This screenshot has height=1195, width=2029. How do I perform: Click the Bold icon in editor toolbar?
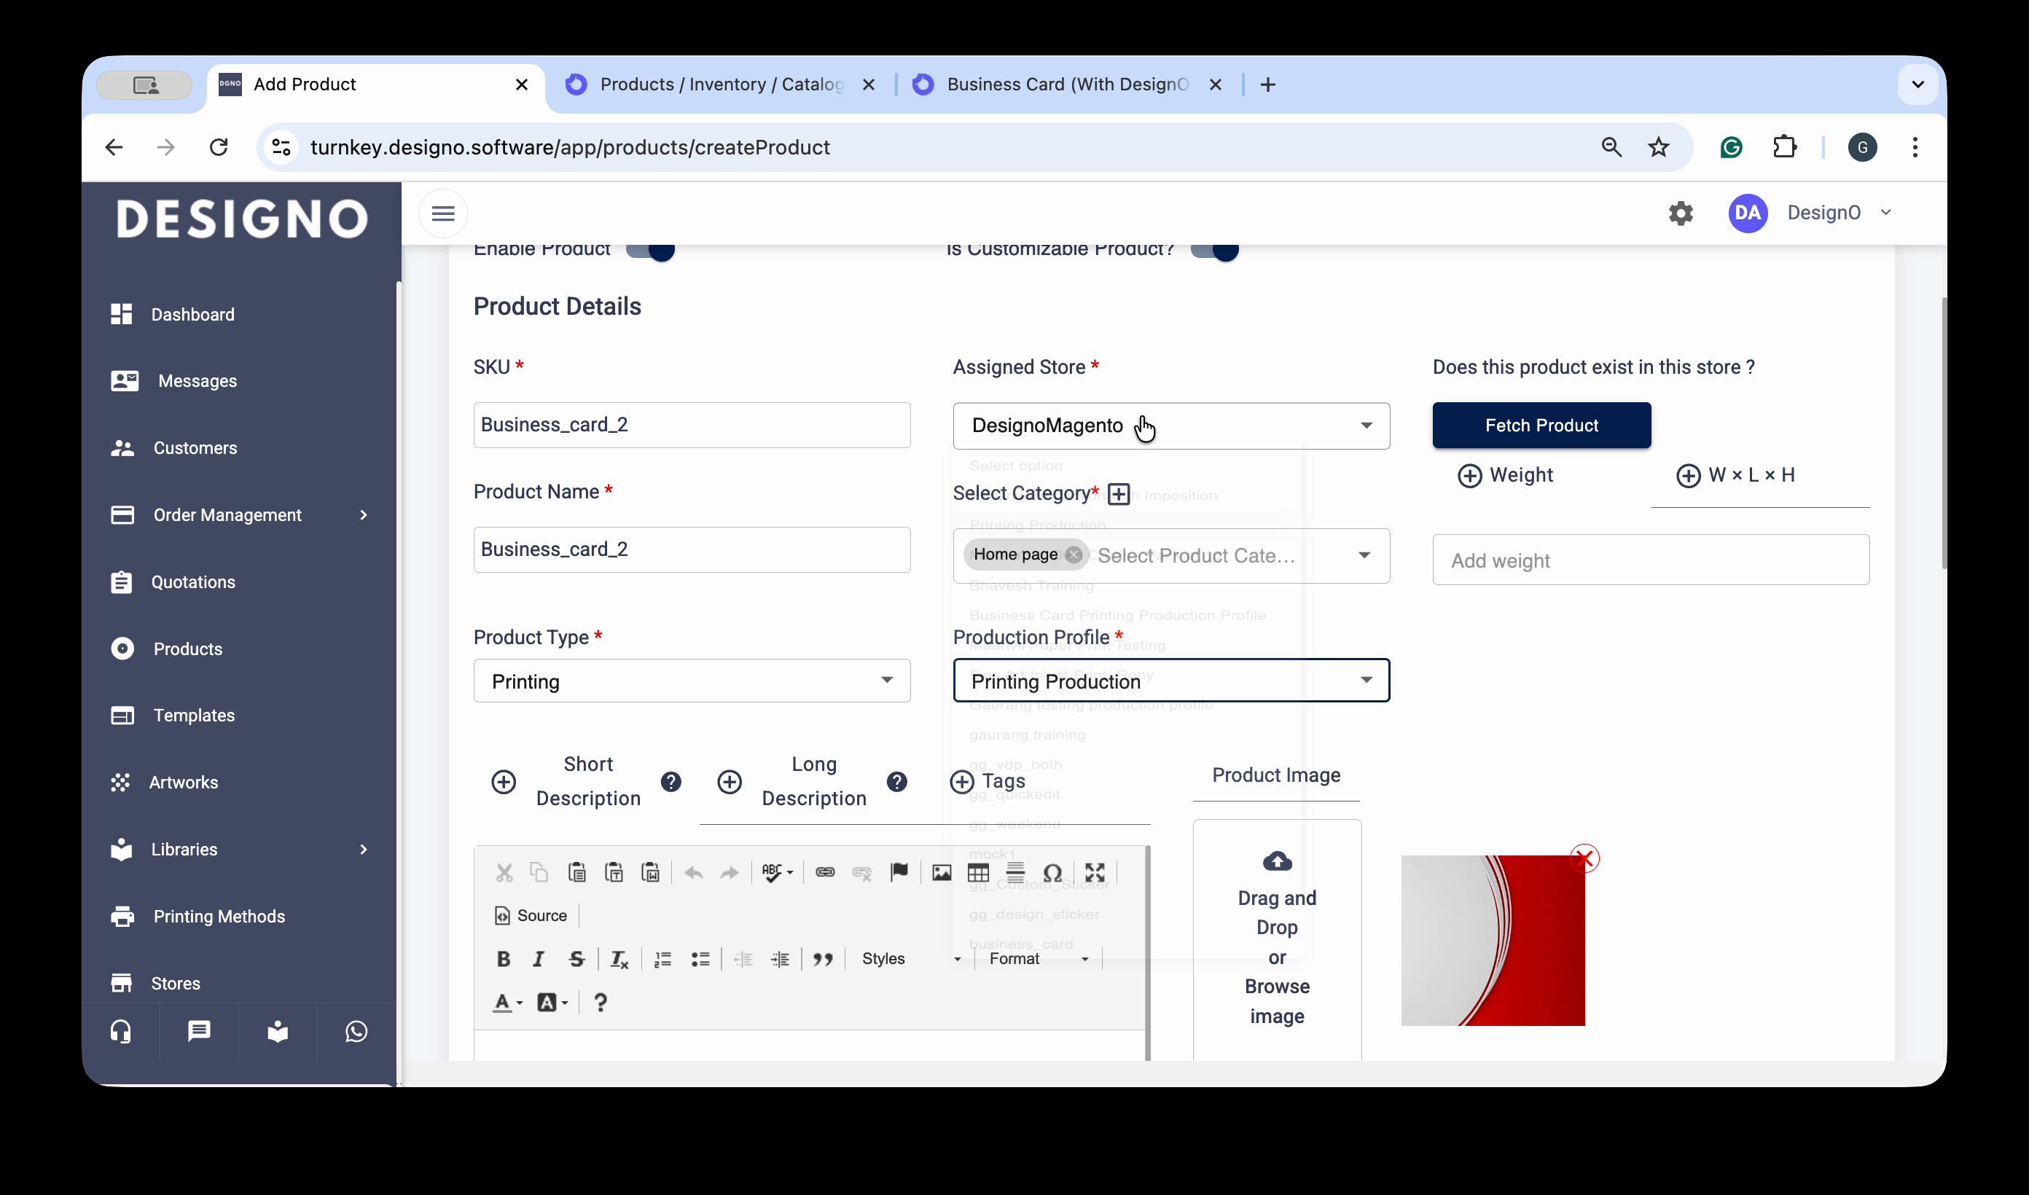(x=503, y=958)
